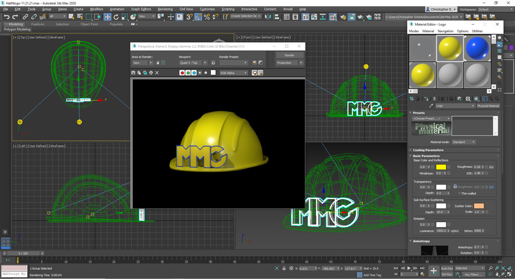The width and height of the screenshot is (515, 279).
Task: Select the blue material sample sphere
Action: coord(477,48)
